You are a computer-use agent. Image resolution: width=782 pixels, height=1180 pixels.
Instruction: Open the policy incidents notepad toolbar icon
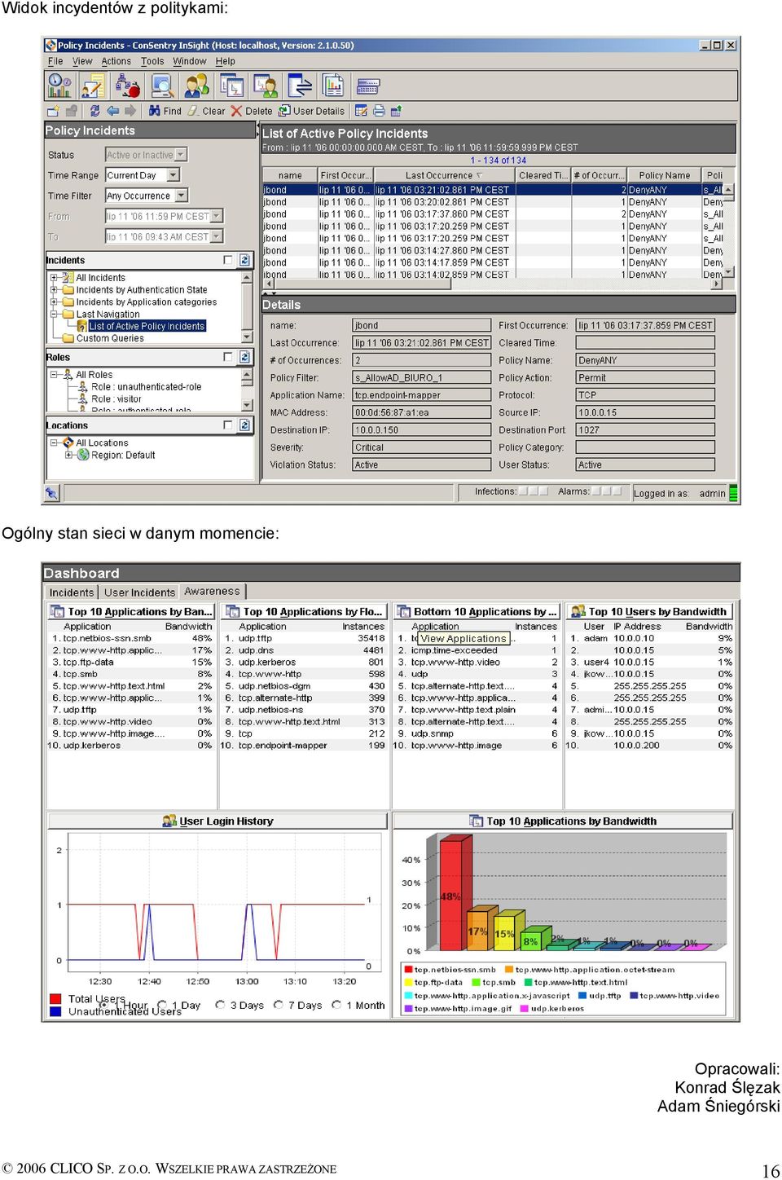pyautogui.click(x=93, y=85)
